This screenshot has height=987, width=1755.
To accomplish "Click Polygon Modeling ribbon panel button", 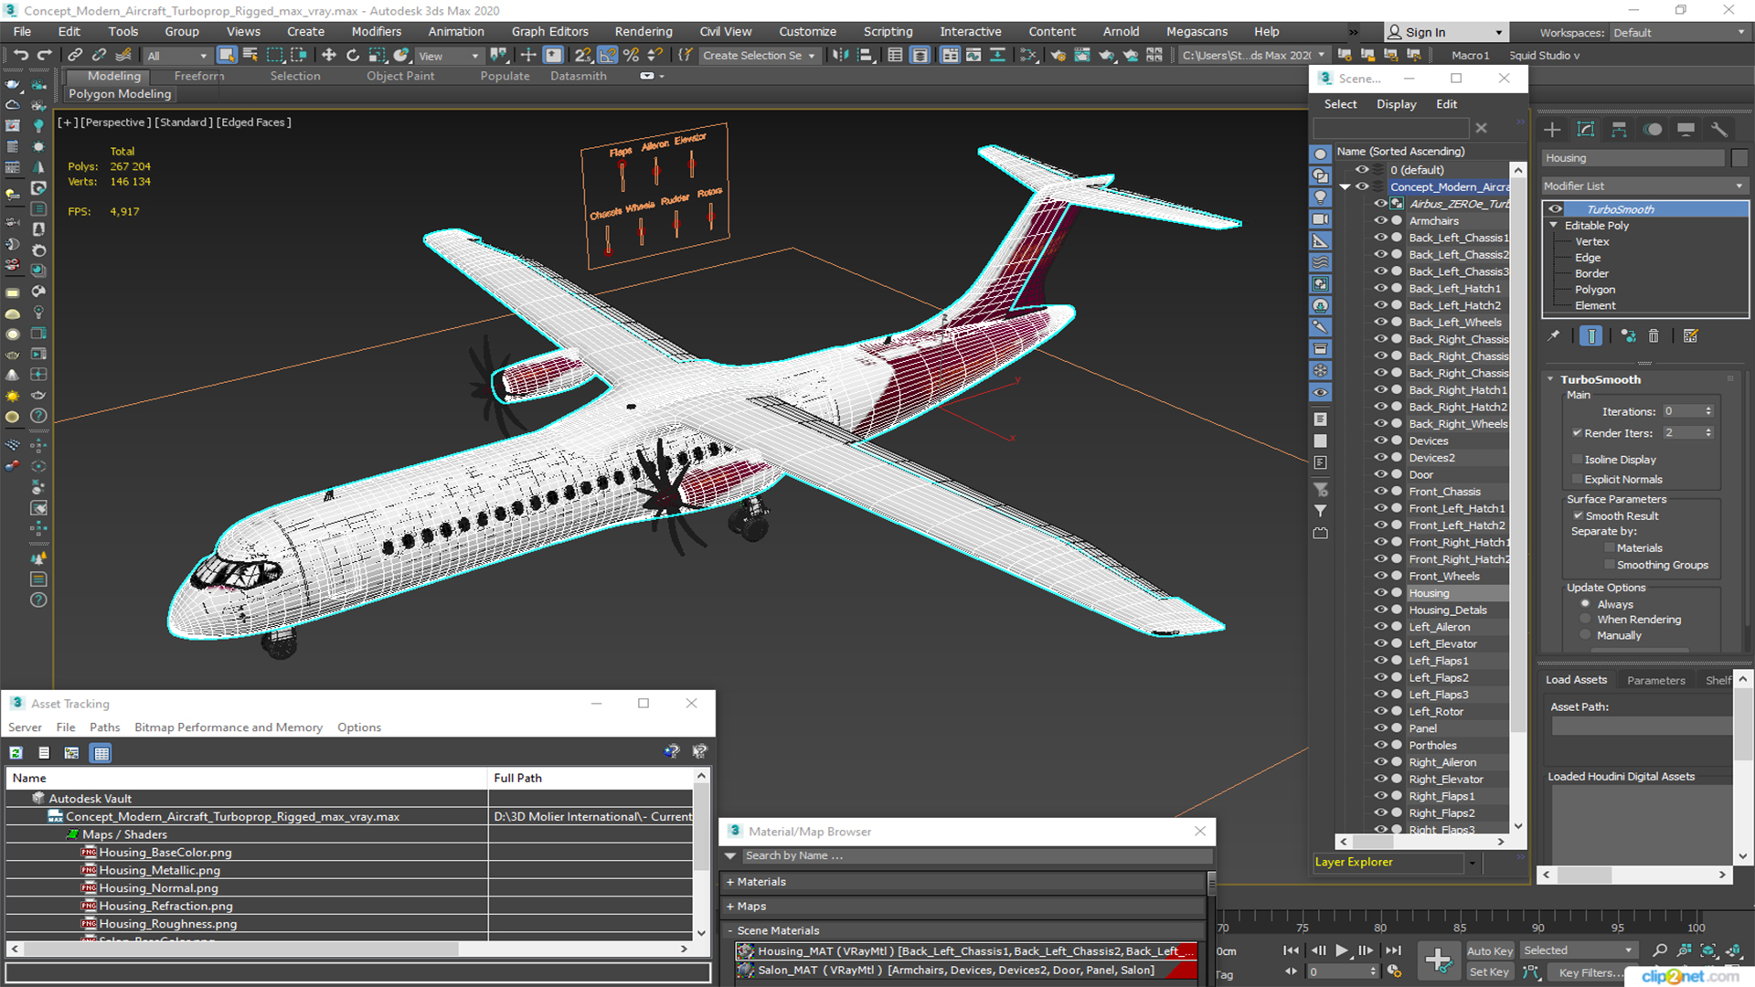I will [120, 93].
